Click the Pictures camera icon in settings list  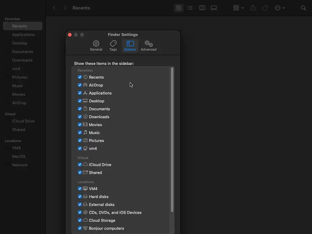[x=85, y=140]
